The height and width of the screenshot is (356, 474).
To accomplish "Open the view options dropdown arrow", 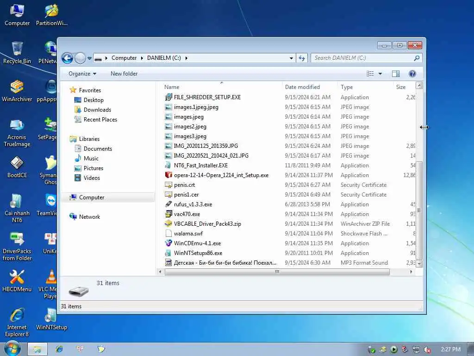I will point(380,74).
